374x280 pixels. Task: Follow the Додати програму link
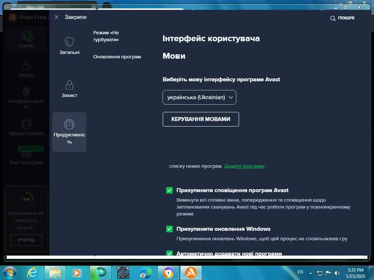[x=244, y=166]
